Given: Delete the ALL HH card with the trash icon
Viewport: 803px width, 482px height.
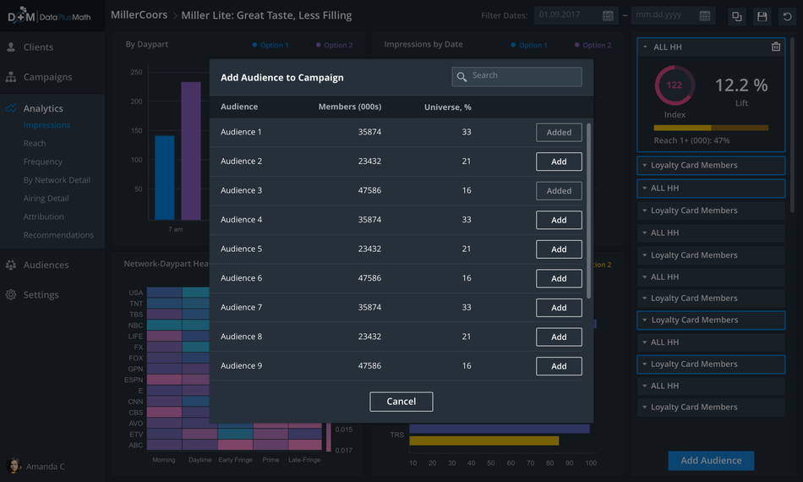Looking at the screenshot, I should [776, 47].
